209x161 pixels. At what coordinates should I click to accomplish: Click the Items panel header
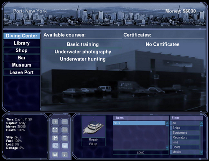(141, 118)
